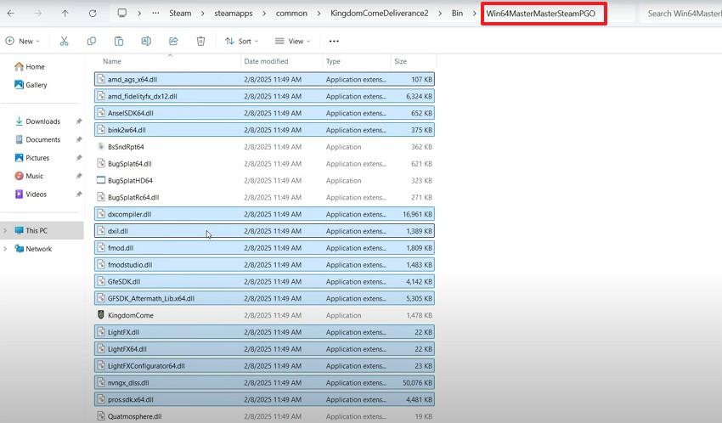722x423 pixels.
Task: Sort files by the Name column header
Action: 112,61
